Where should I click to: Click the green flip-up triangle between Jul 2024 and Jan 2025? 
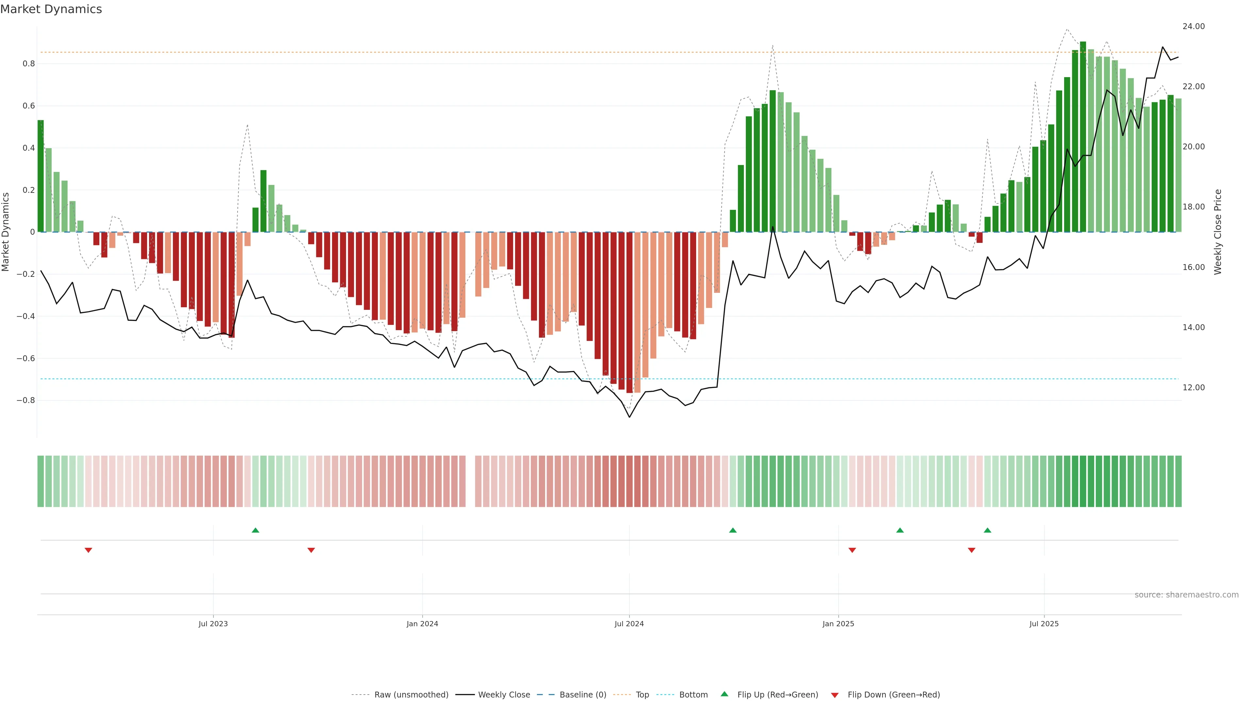[x=733, y=530]
